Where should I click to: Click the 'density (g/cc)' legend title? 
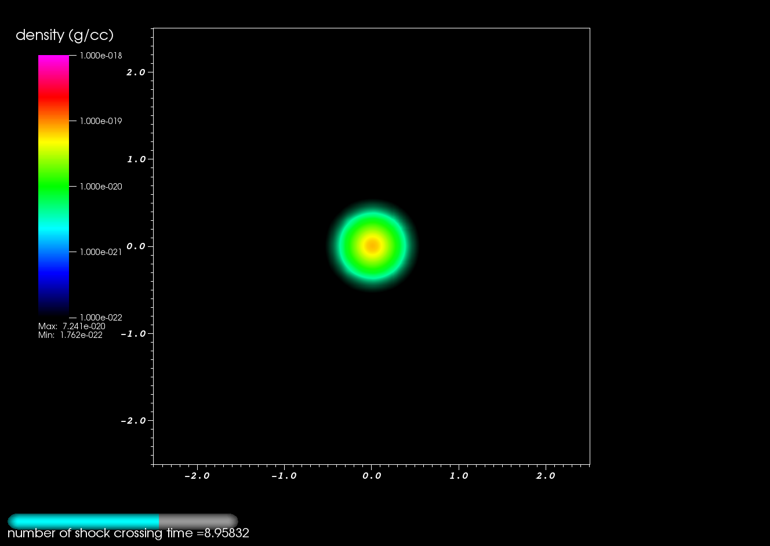[64, 35]
